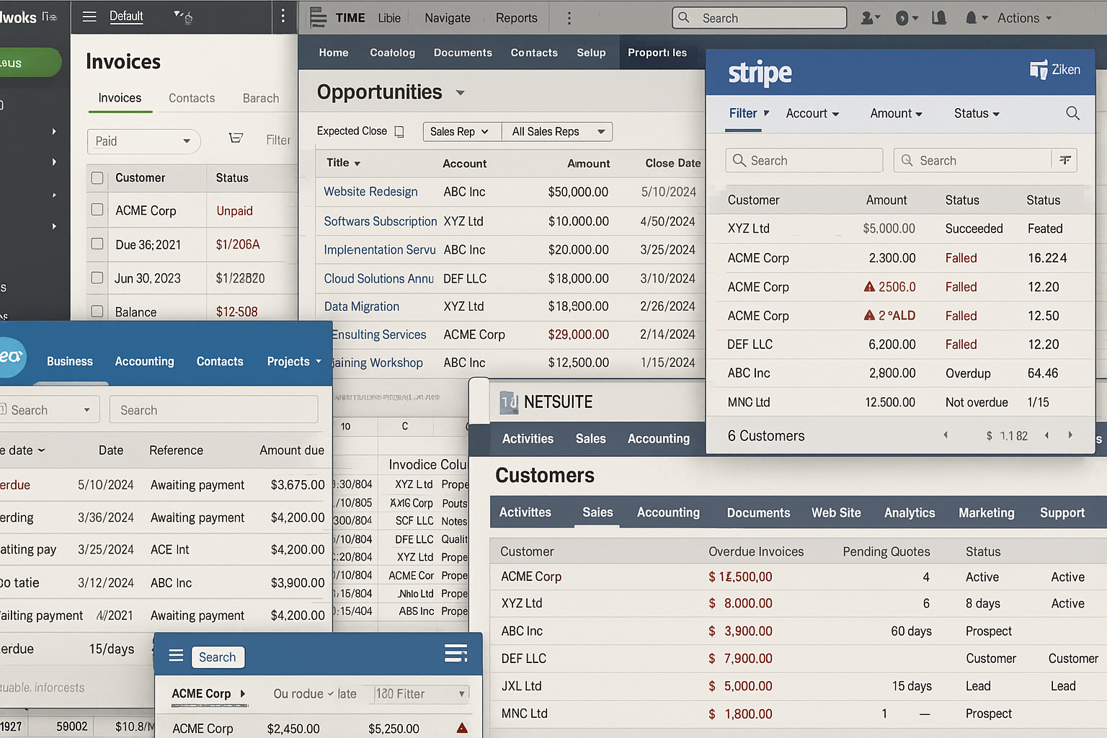Click the Ziken logo icon in Stripe

tap(1039, 70)
